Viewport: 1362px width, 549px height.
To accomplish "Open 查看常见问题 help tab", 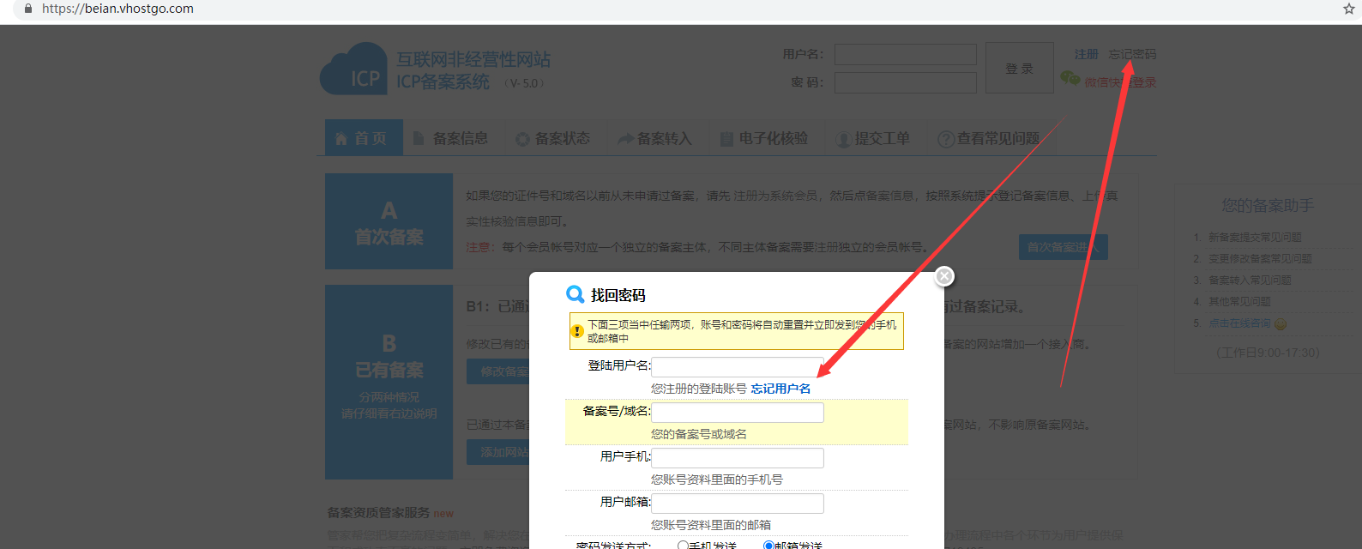I will (x=988, y=138).
